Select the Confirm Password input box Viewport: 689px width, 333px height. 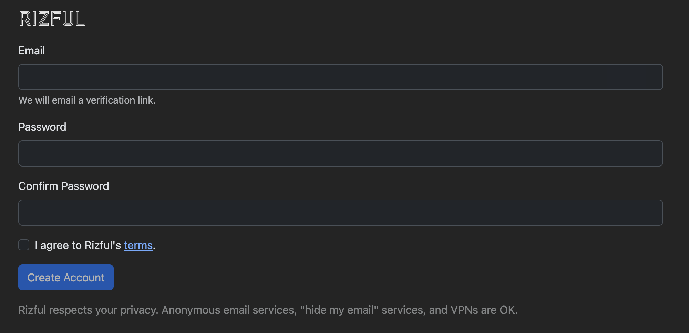coord(340,213)
